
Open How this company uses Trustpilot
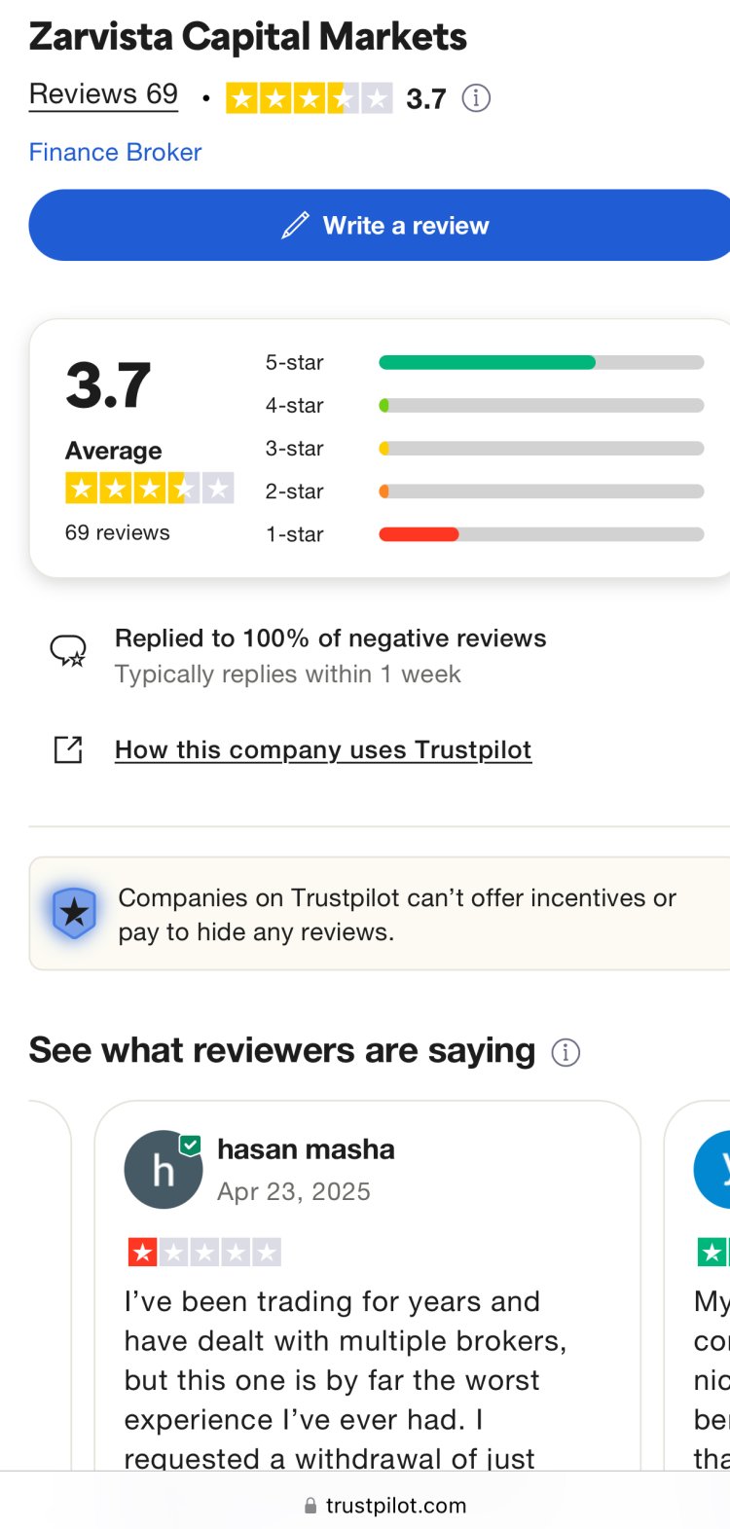pos(323,750)
